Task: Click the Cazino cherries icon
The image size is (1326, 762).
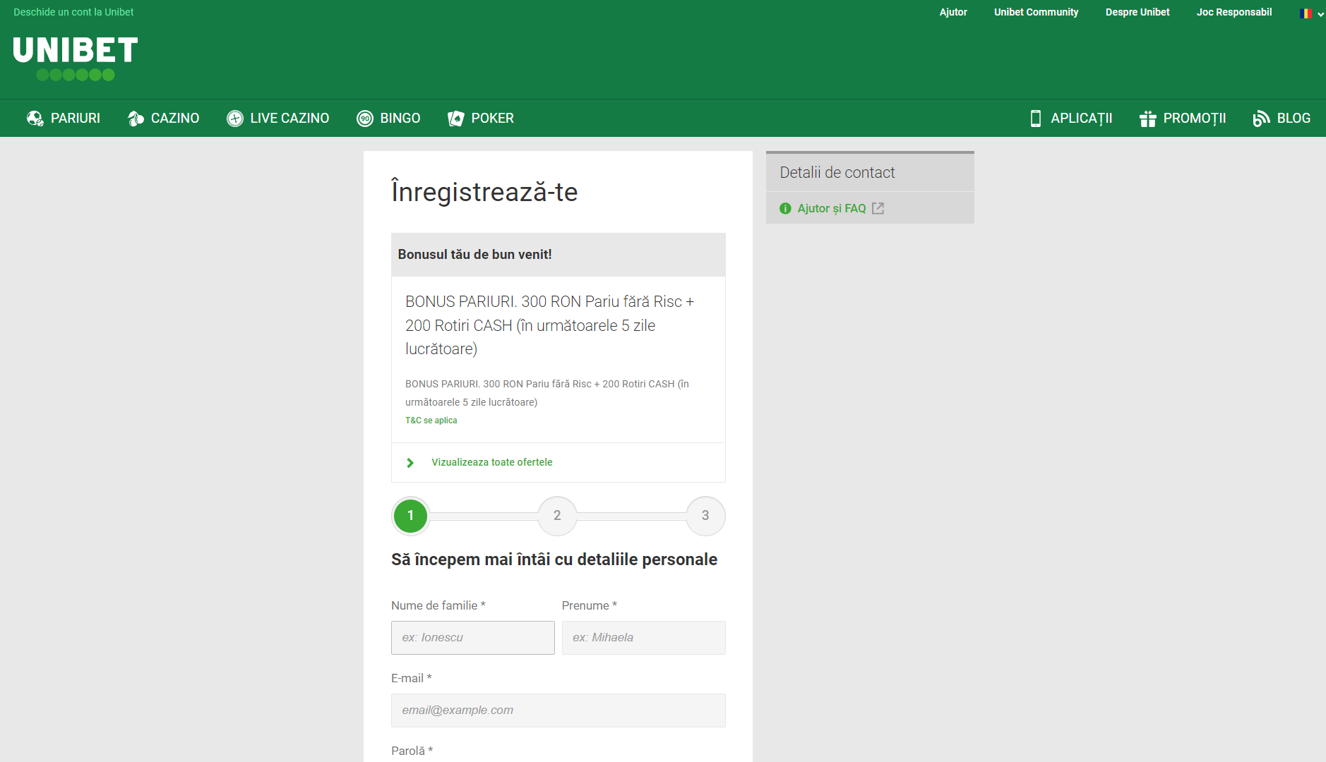Action: [136, 119]
